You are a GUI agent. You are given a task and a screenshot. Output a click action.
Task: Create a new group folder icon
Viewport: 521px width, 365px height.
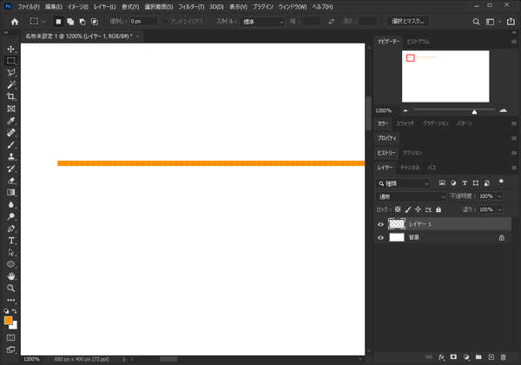point(478,357)
